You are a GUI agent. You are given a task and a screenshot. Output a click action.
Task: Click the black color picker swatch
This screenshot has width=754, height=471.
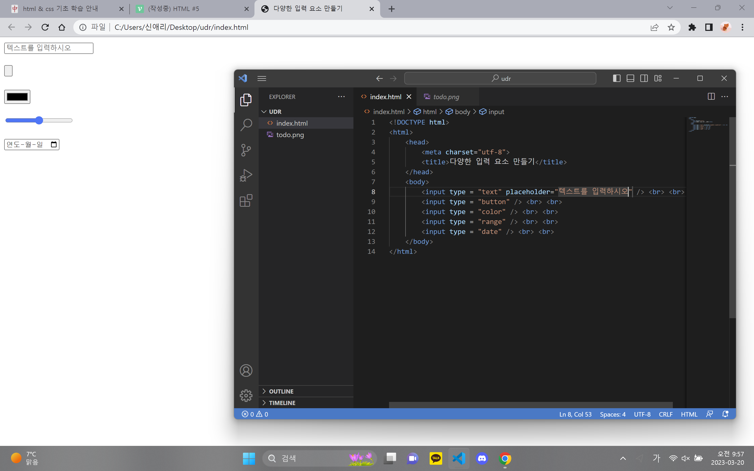(17, 97)
